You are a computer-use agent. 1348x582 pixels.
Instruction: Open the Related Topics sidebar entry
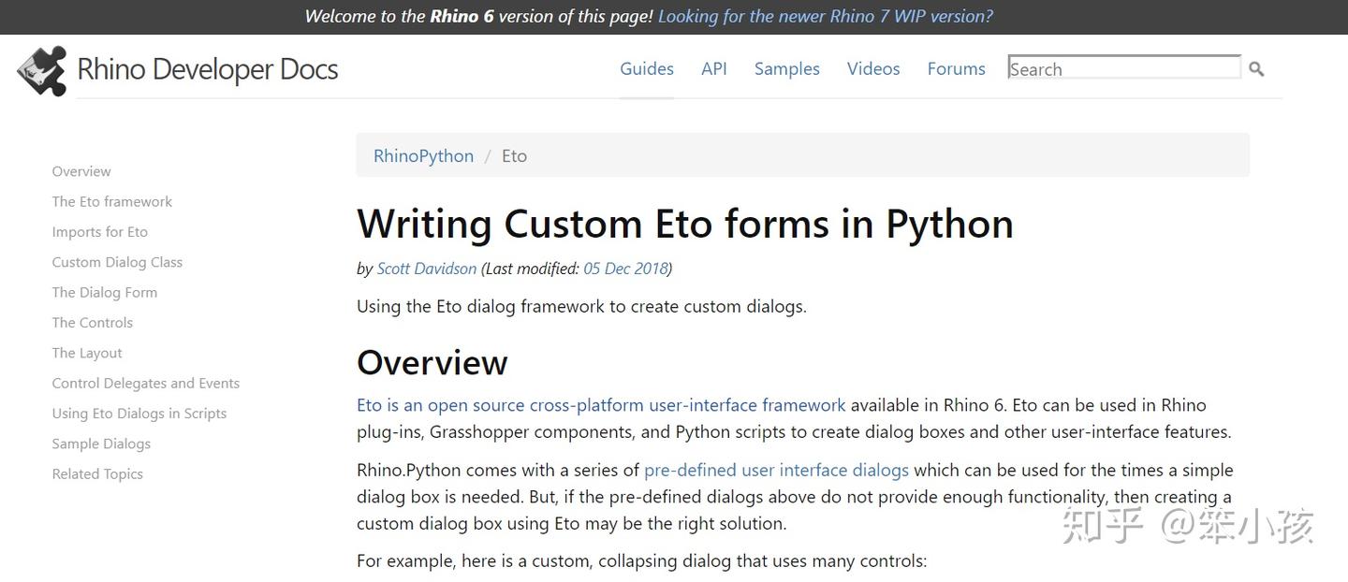coord(97,473)
